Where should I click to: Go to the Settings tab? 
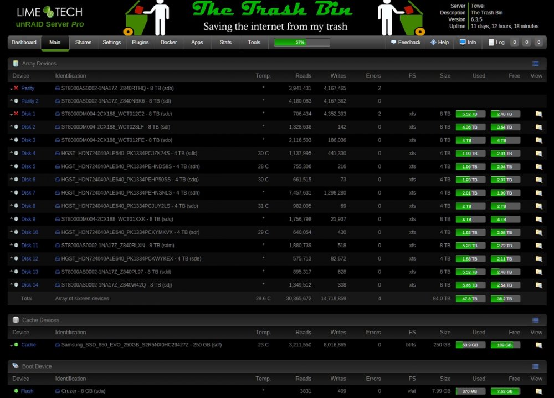click(112, 43)
